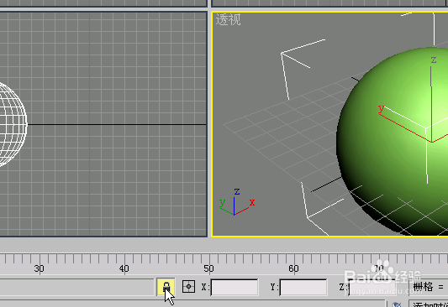Click frame 60 on the time ruler
Viewport: 448px width, 307px height.
coord(293,268)
